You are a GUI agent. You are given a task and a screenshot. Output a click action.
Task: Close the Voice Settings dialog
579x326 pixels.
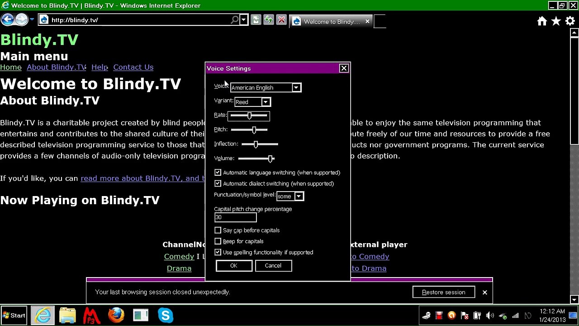[x=344, y=68]
